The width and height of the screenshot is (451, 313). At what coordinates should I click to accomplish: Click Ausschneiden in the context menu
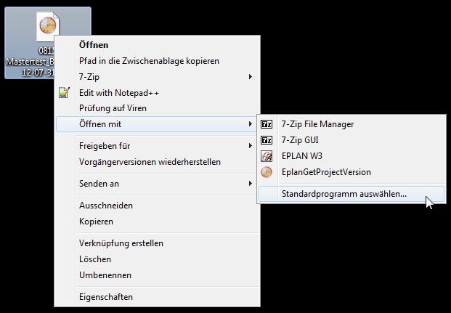pos(106,206)
